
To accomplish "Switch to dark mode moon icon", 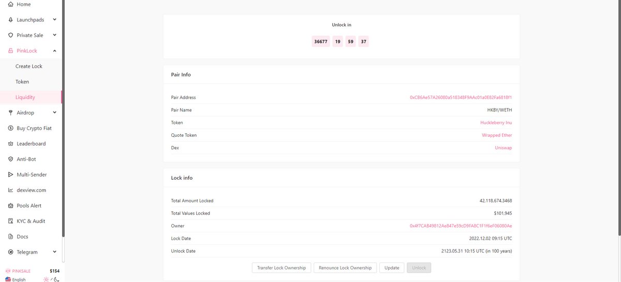I will click(x=56, y=279).
